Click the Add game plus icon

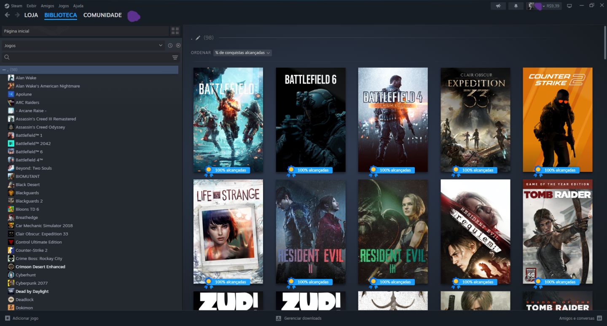[7, 318]
